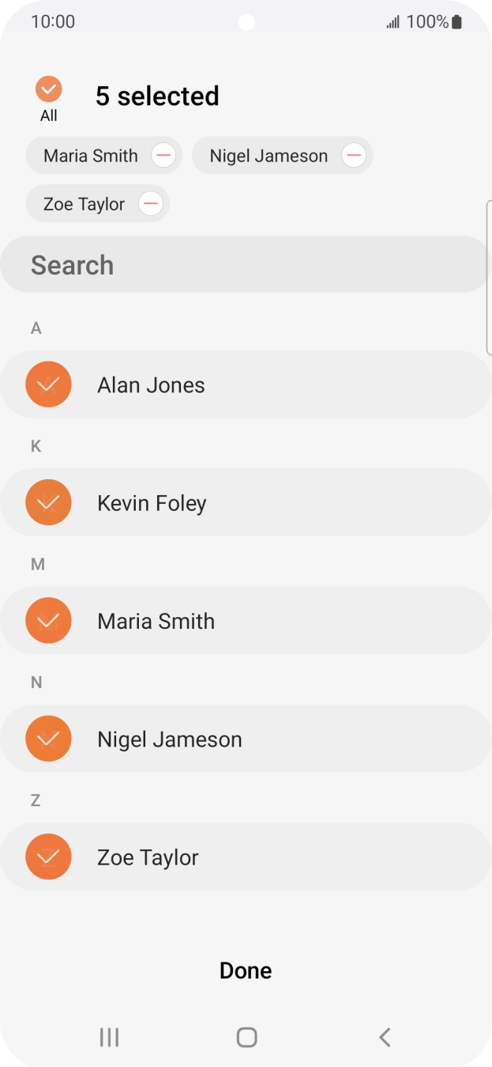
Task: Remove Zoe Taylor chip with minus icon
Action: pyautogui.click(x=150, y=204)
